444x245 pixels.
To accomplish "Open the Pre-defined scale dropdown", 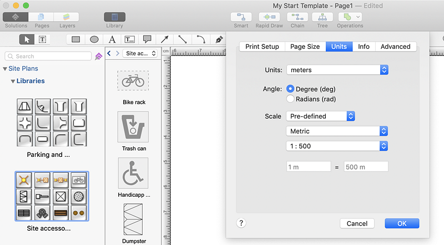I will click(320, 116).
